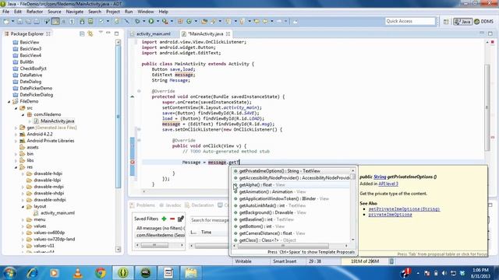Switch to the DDMS perspective
The height and width of the screenshot is (280, 499).
(x=483, y=22)
